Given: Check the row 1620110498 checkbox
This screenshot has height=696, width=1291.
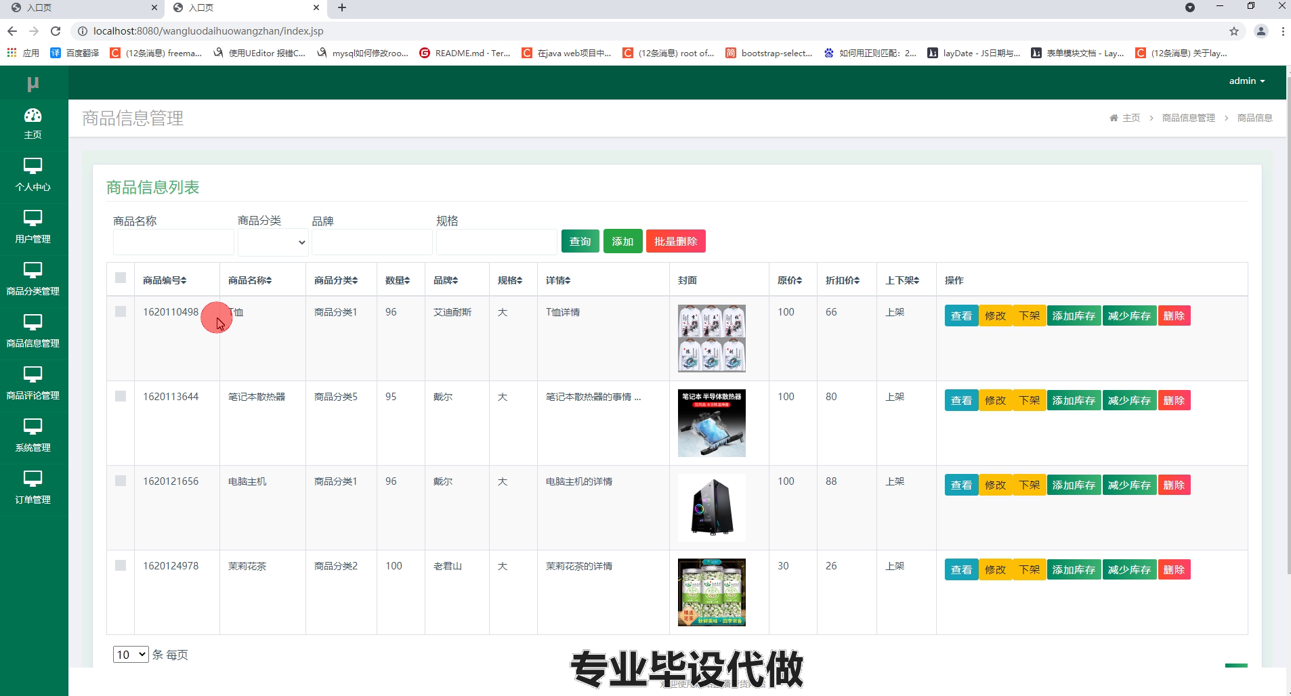Looking at the screenshot, I should [121, 311].
